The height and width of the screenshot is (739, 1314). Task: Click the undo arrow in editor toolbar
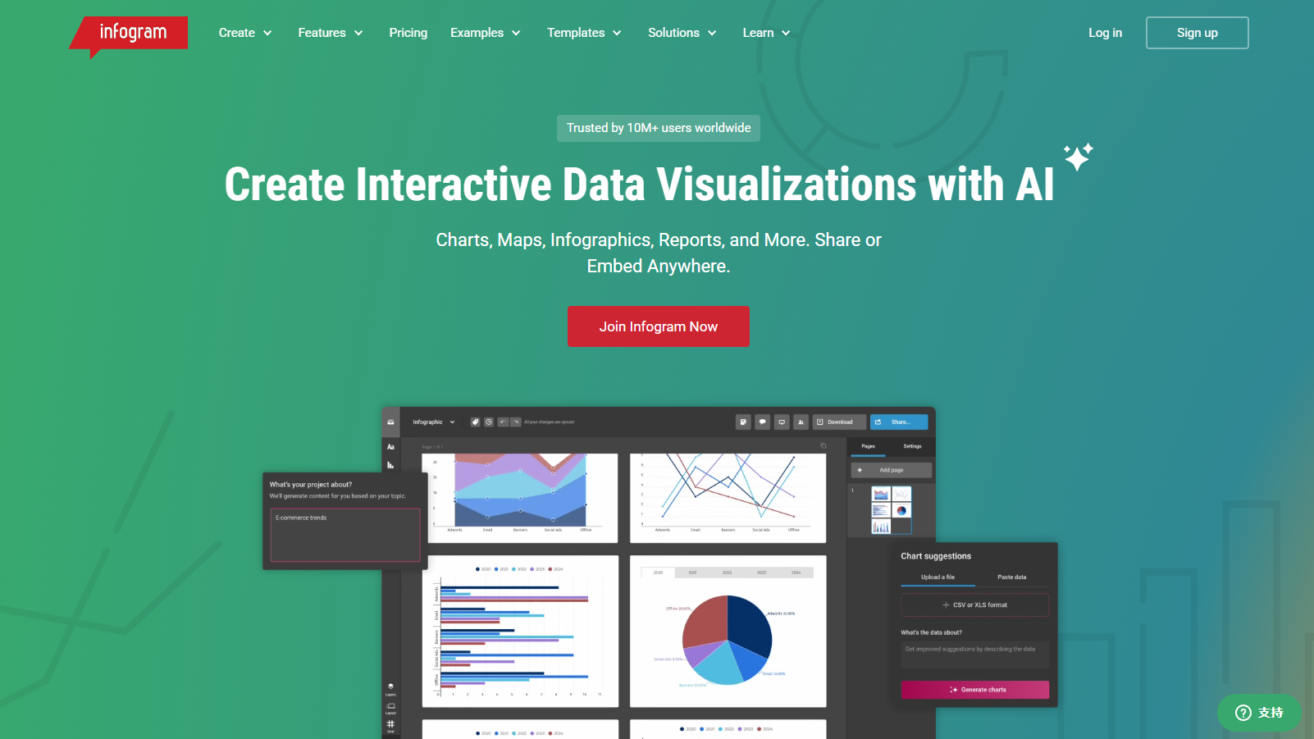[503, 422]
